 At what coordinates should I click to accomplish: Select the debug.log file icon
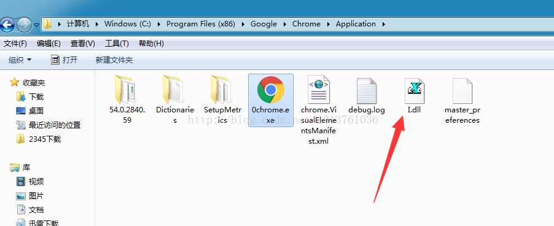367,90
